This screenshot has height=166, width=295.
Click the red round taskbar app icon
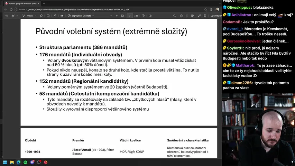46,162
